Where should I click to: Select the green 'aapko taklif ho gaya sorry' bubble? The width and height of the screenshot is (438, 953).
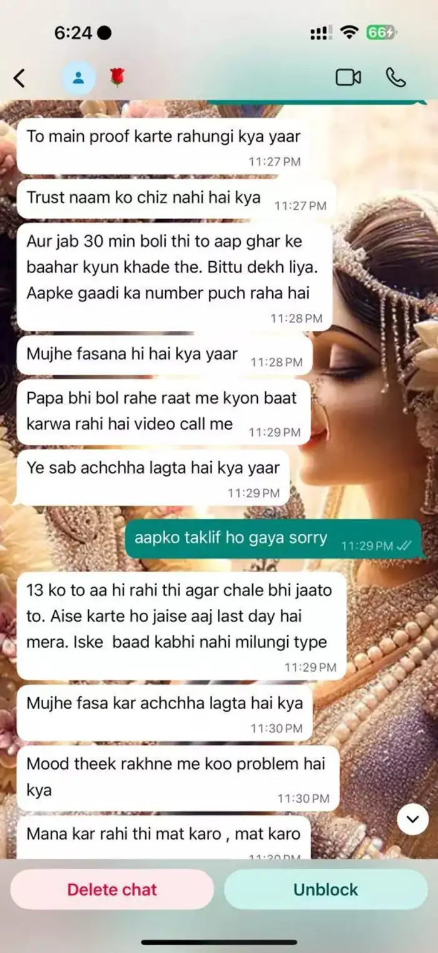[273, 539]
